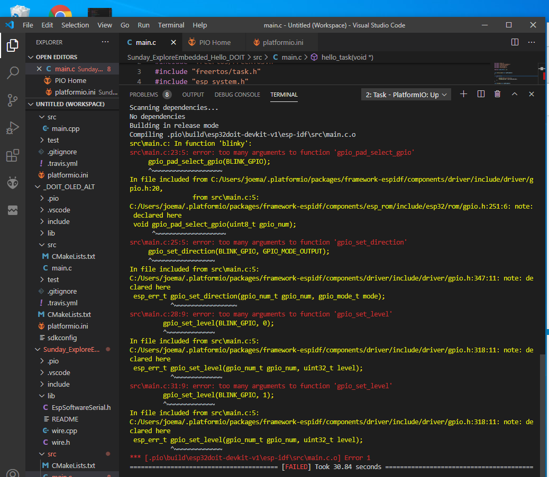Click the image-like icon below PlatformIO in activity bar
The height and width of the screenshot is (477, 549).
pos(13,210)
